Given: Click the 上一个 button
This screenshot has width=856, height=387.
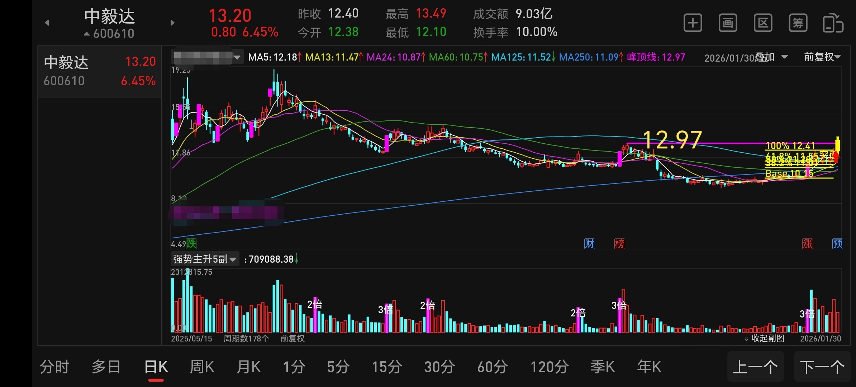Looking at the screenshot, I should click(x=755, y=367).
